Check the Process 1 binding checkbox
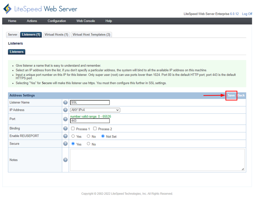 click(x=73, y=128)
